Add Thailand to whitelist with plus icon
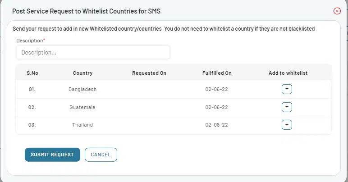This screenshot has height=182, width=348. (x=287, y=125)
